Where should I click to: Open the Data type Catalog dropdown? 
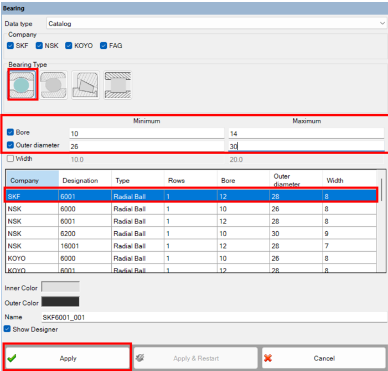[x=216, y=23]
